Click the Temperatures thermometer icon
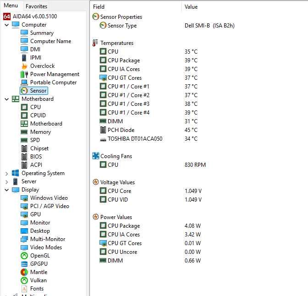The width and height of the screenshot is (308, 296). [95, 43]
